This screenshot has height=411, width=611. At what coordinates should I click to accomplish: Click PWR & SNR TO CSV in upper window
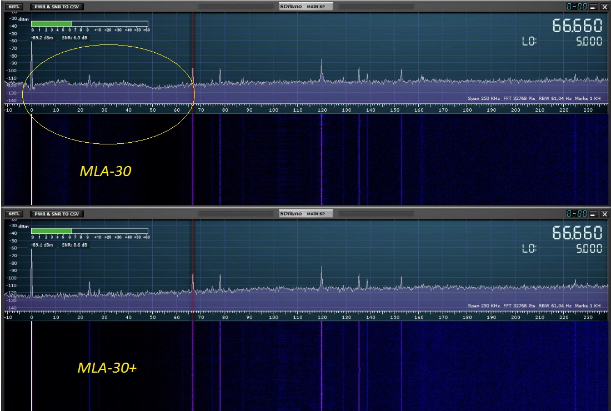pyautogui.click(x=57, y=7)
